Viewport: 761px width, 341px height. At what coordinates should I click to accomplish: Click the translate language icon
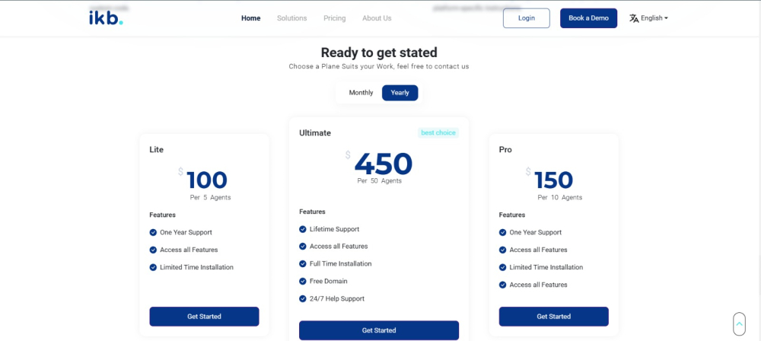point(634,18)
